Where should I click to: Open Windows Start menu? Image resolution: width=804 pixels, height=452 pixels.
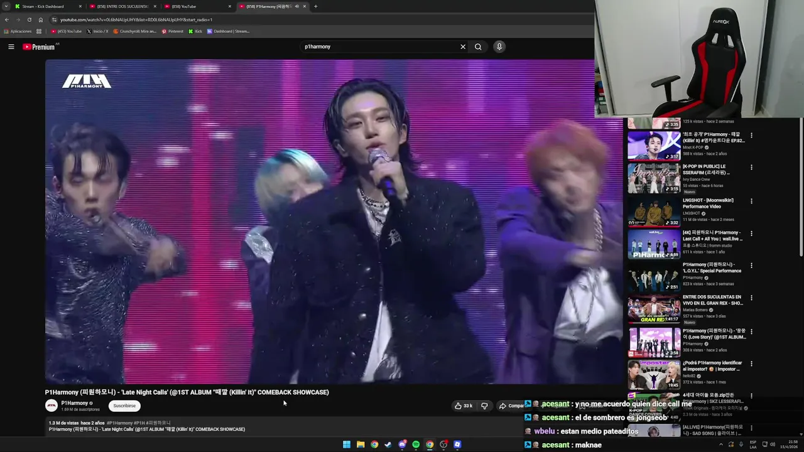click(x=347, y=444)
